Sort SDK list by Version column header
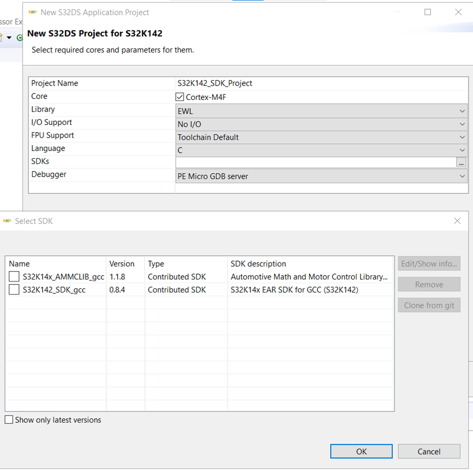 click(122, 263)
